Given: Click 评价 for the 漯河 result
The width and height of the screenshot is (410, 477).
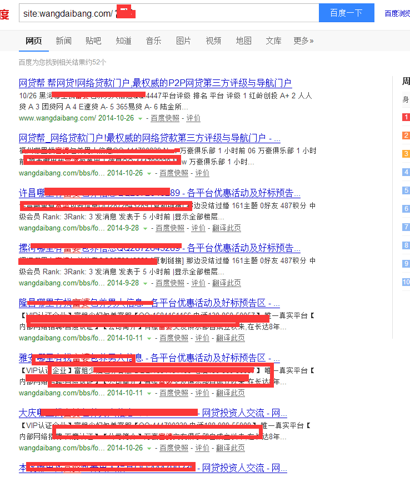Looking at the screenshot, I should (198, 283).
